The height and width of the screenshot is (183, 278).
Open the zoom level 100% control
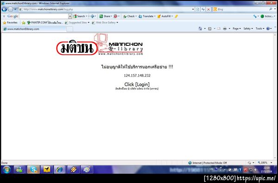coord(265,163)
